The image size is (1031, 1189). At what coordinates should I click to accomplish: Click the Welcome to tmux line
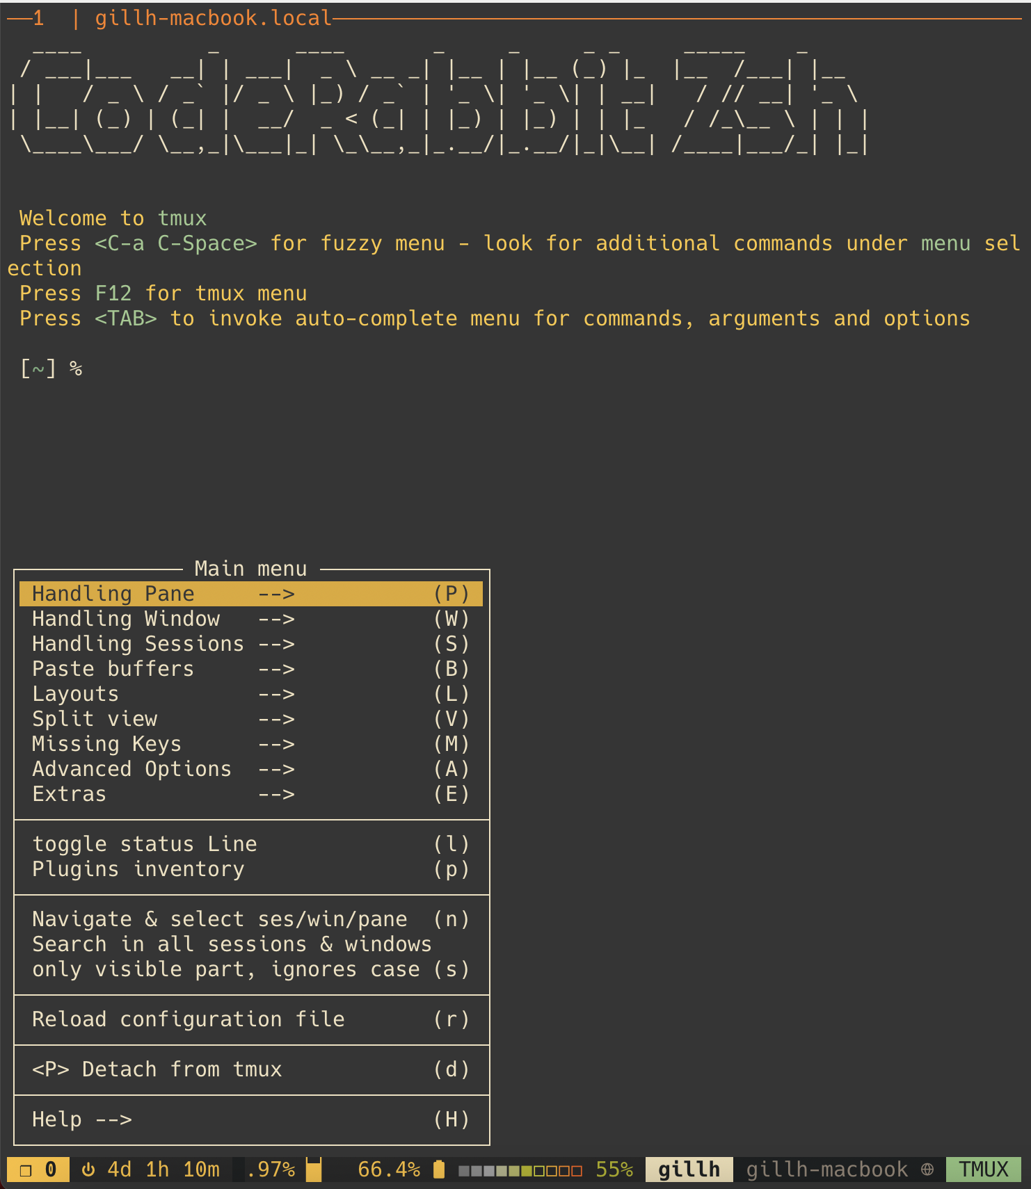113,218
